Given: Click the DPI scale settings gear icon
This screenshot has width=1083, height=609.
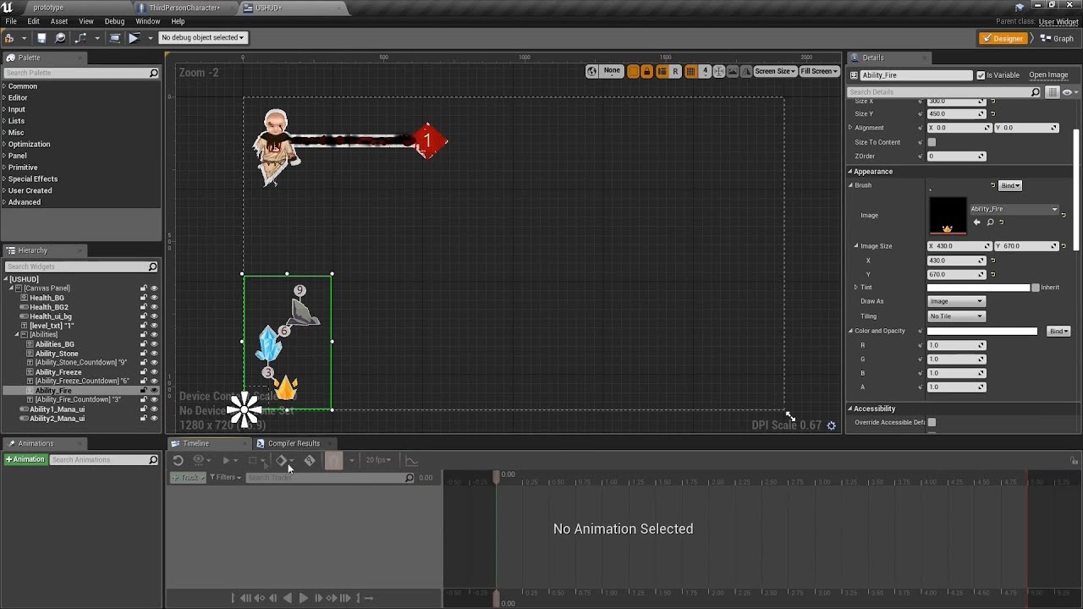Looking at the screenshot, I should tap(831, 425).
